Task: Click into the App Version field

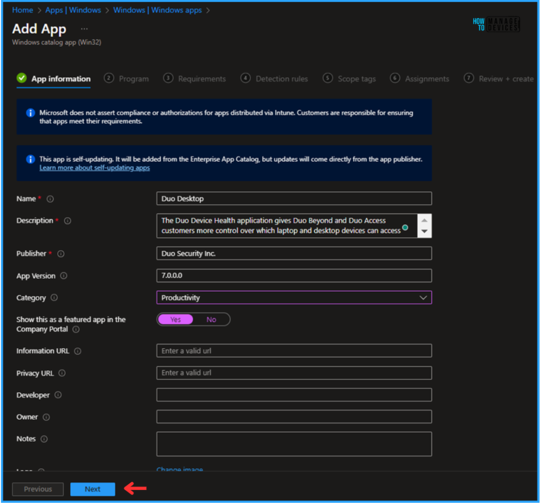Action: point(294,275)
